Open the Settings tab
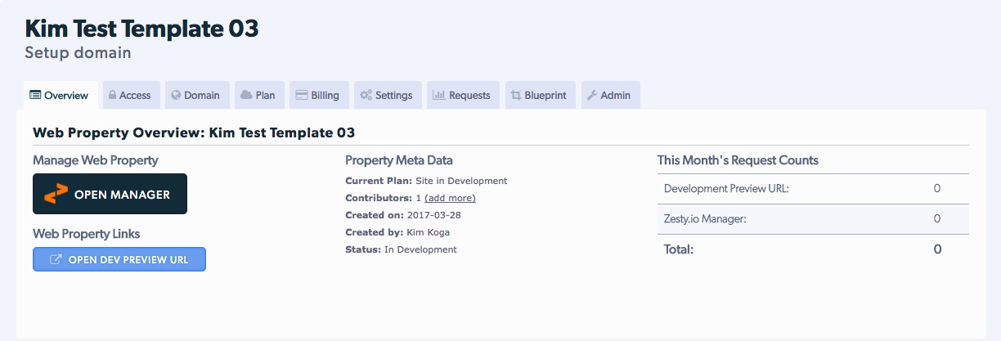 click(x=388, y=95)
